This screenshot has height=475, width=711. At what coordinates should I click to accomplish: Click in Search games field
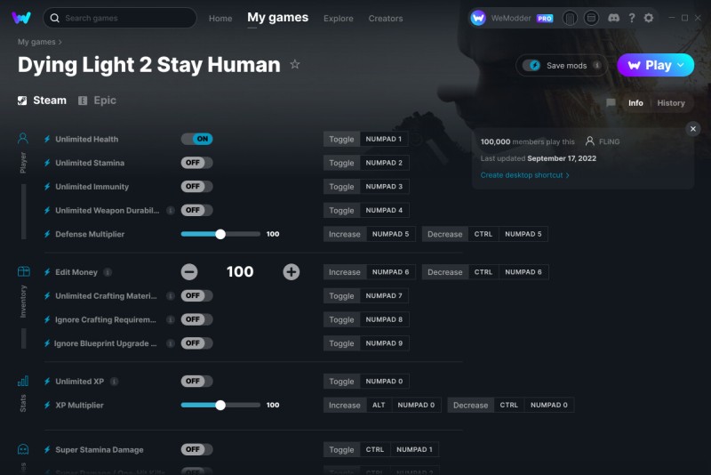click(120, 18)
